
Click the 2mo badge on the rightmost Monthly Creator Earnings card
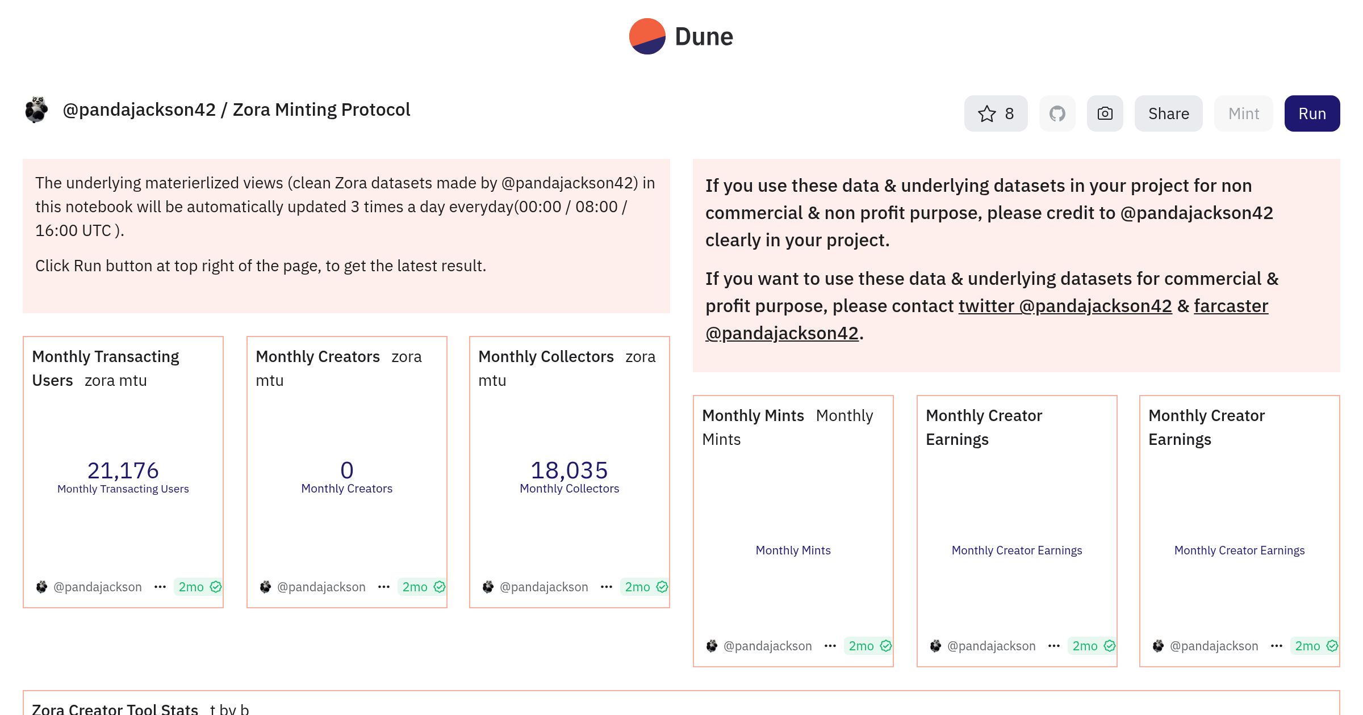pyautogui.click(x=1315, y=646)
